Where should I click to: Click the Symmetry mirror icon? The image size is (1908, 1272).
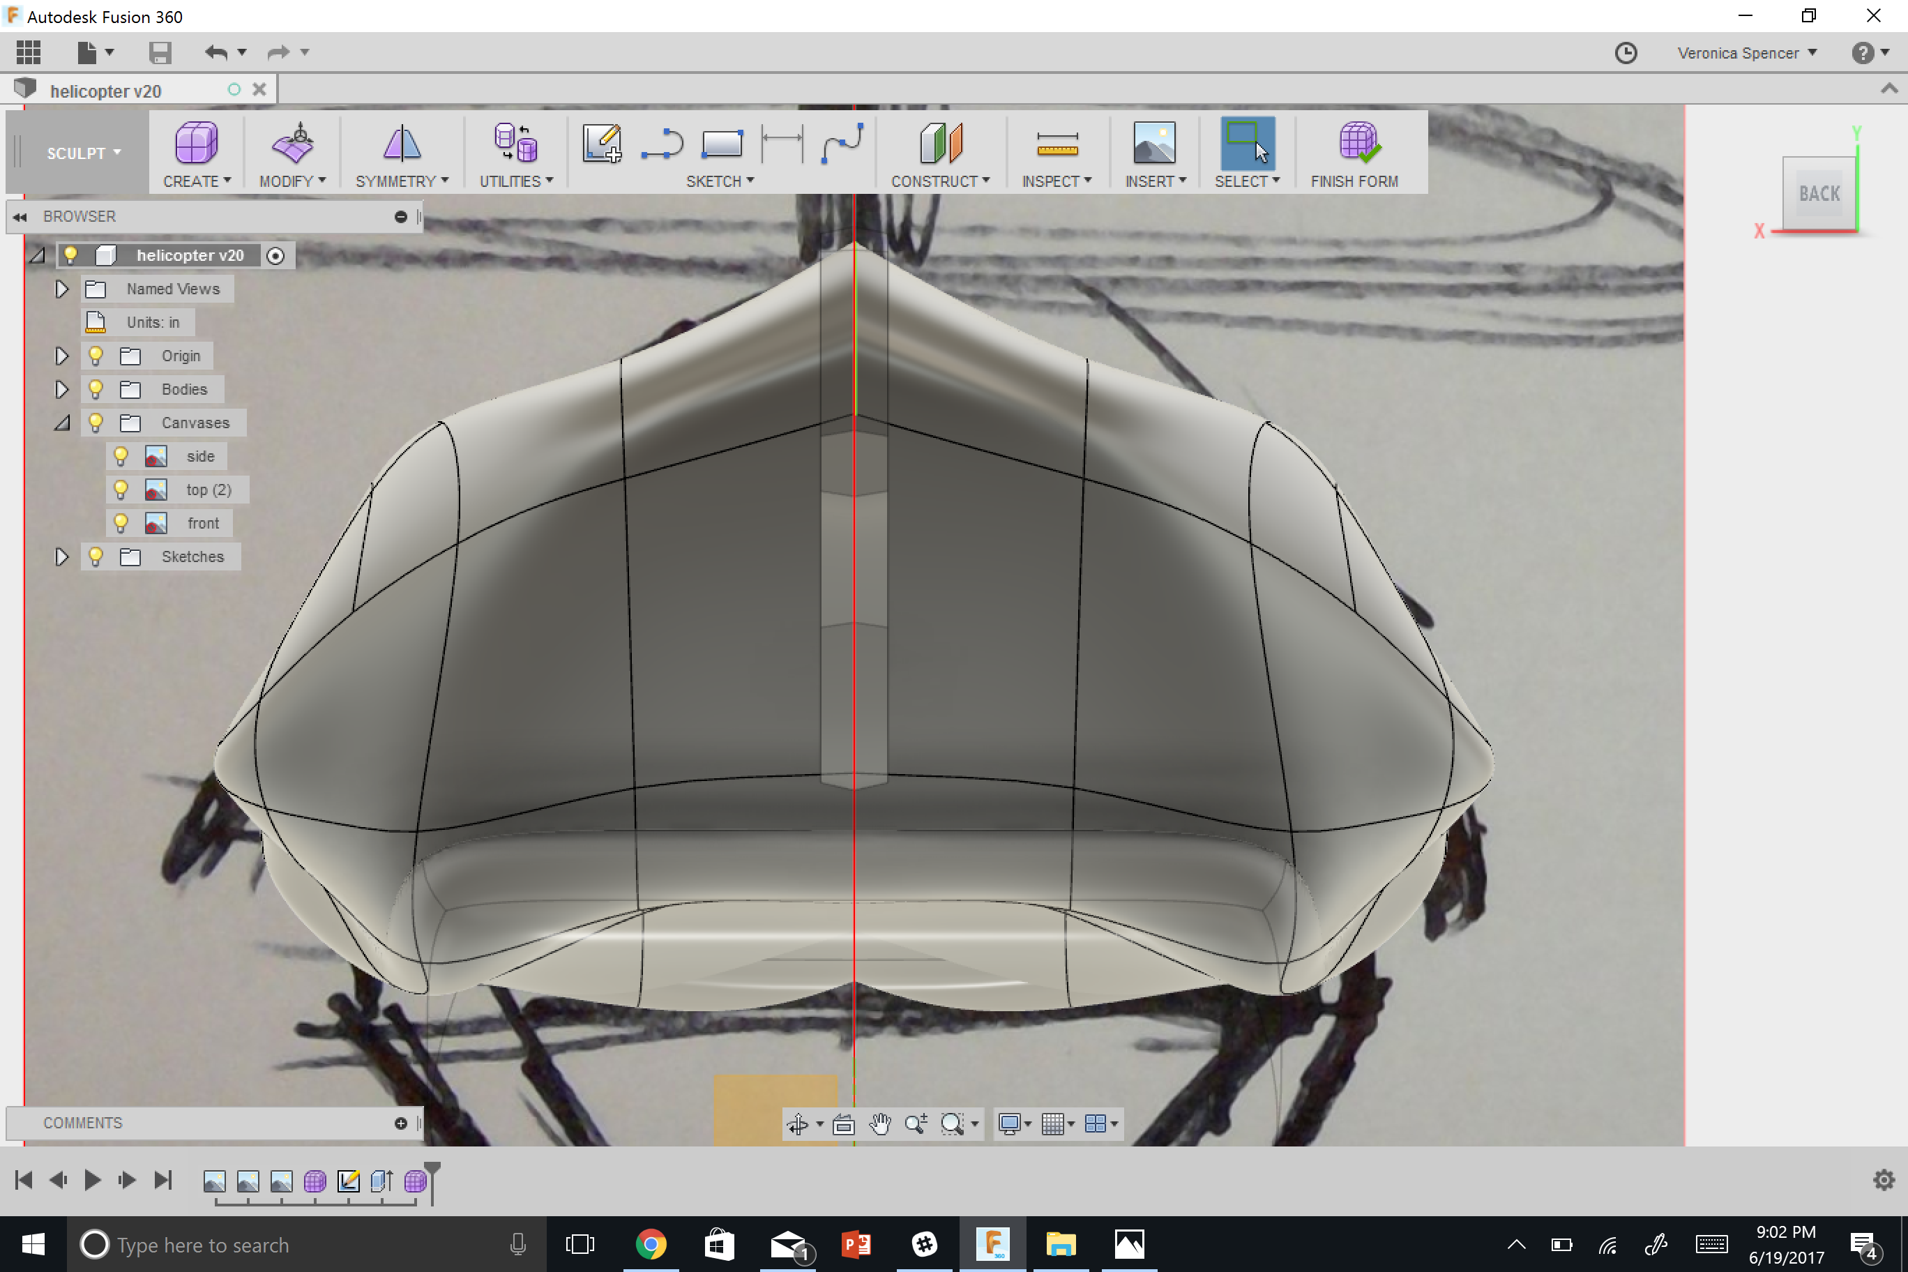402,143
